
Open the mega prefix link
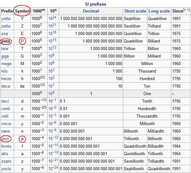point(6,64)
